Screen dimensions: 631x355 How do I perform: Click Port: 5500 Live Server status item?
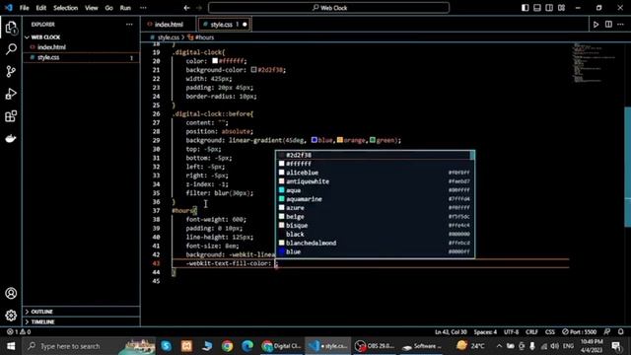579,332
